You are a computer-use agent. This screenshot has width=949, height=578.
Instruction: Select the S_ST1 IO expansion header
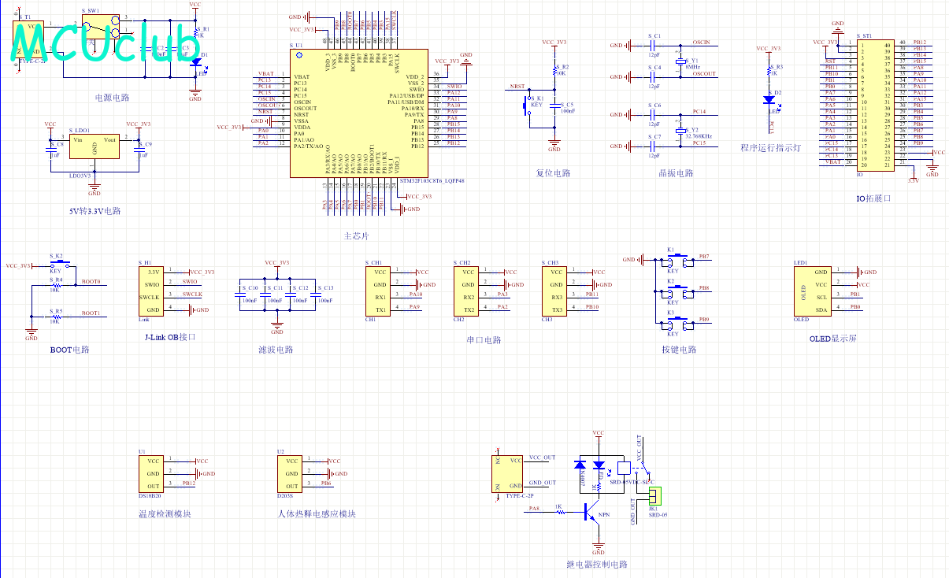(875, 105)
